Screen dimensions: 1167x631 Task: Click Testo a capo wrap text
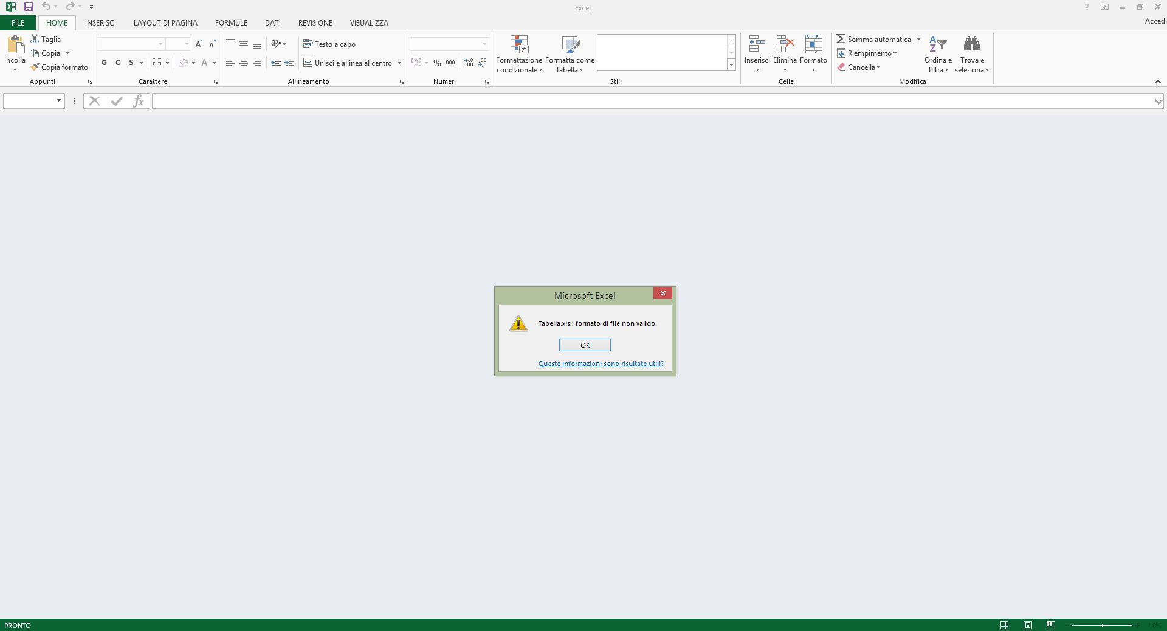(329, 44)
